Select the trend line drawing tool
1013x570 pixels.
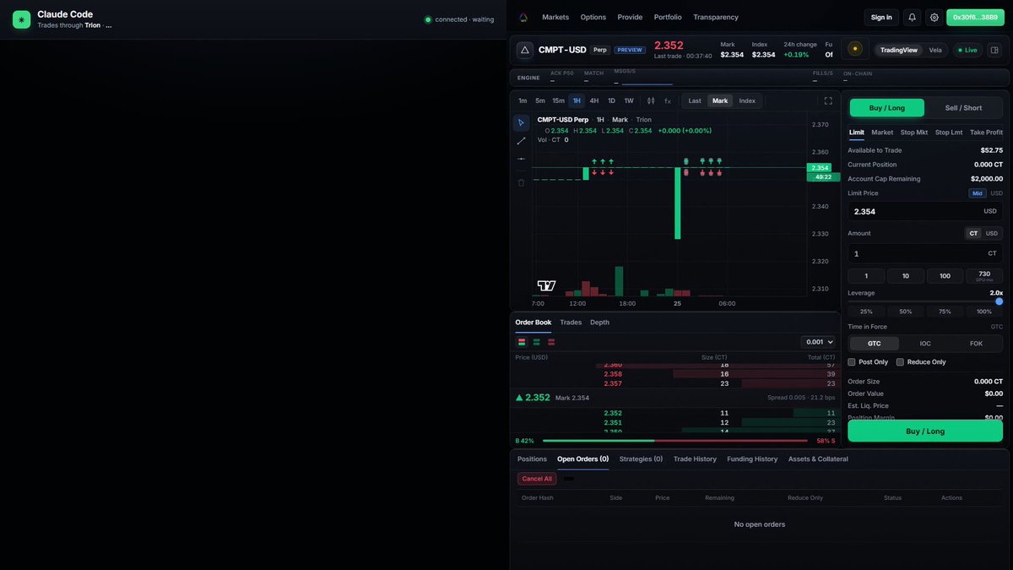click(x=521, y=141)
